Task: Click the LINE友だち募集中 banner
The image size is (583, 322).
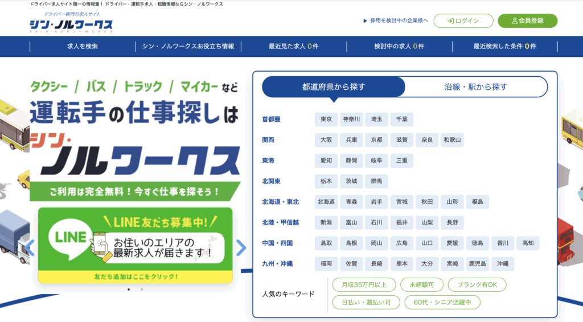Action: coord(136,245)
